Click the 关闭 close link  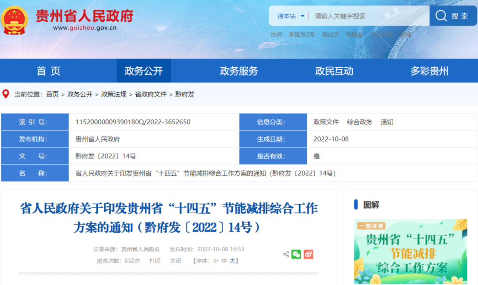click(176, 261)
